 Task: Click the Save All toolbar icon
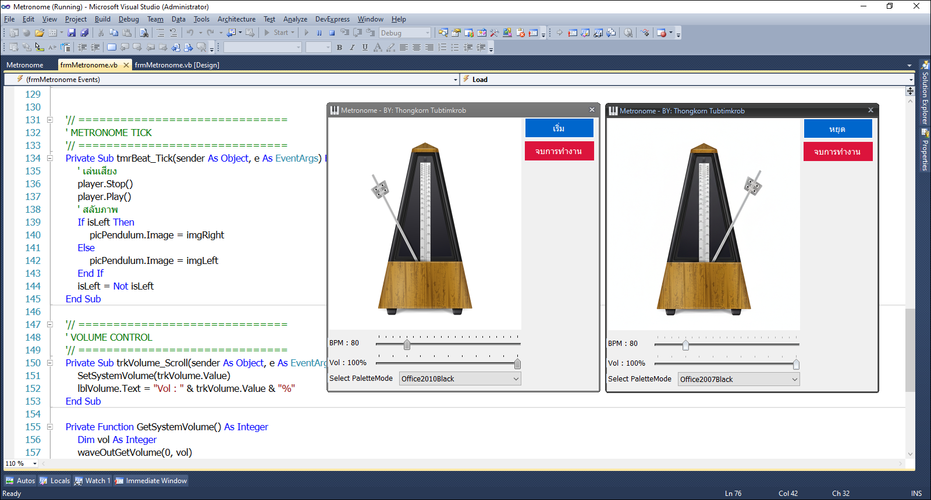[84, 33]
